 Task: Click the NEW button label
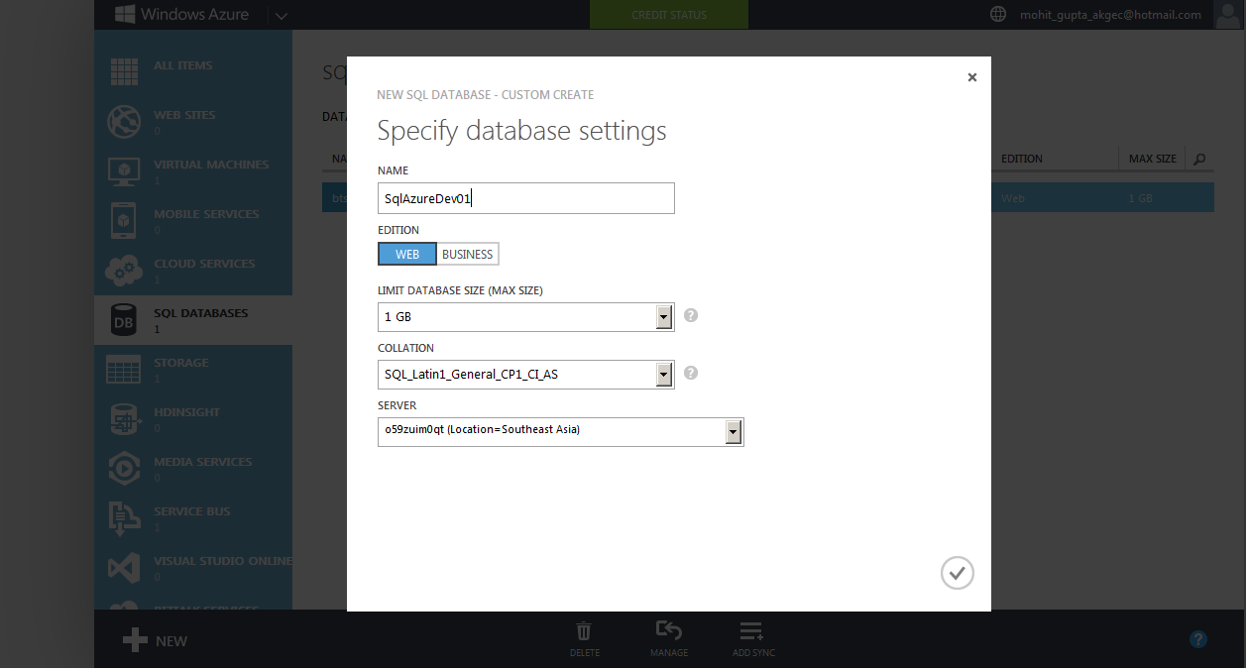pyautogui.click(x=171, y=641)
